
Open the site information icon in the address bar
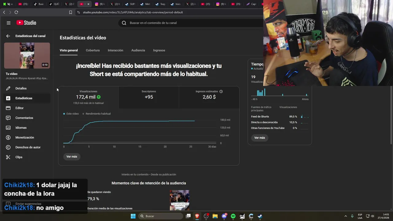[79, 12]
